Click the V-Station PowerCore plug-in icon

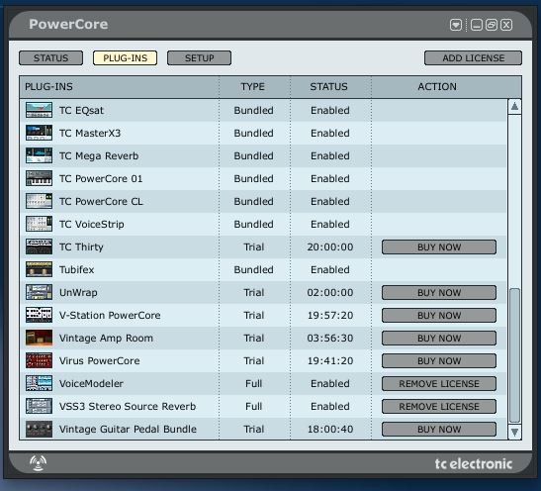pyautogui.click(x=39, y=315)
